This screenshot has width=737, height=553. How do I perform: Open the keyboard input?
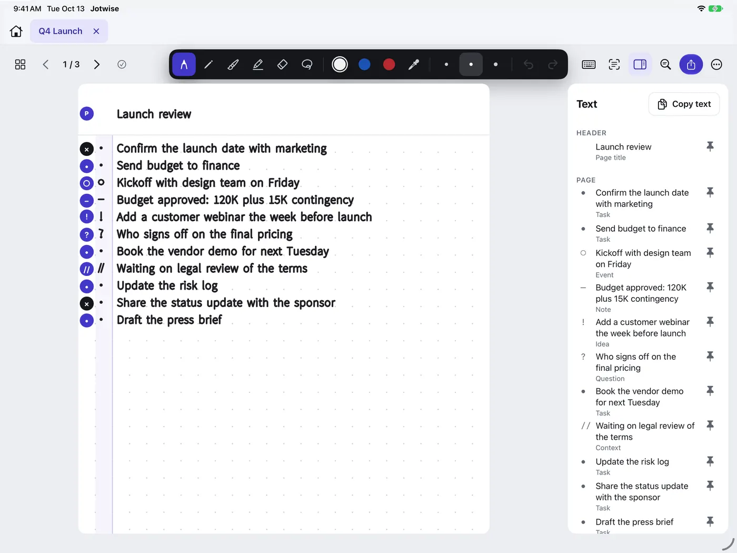pos(589,64)
